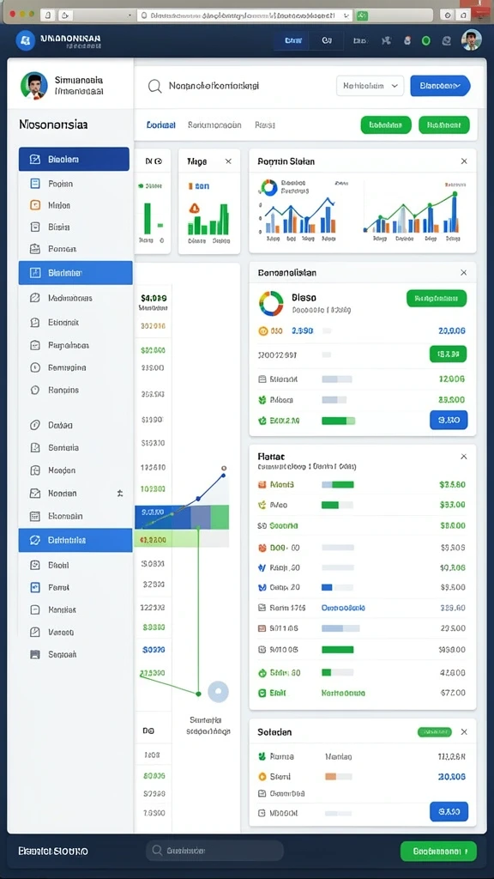Close the Soladan card
494x879 pixels.
(x=464, y=732)
